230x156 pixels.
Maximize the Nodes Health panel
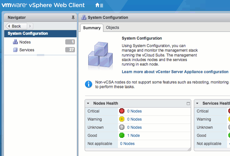click(188, 103)
